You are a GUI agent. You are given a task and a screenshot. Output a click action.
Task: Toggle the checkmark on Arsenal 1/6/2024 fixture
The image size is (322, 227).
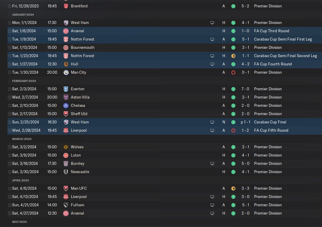[x=9, y=31]
